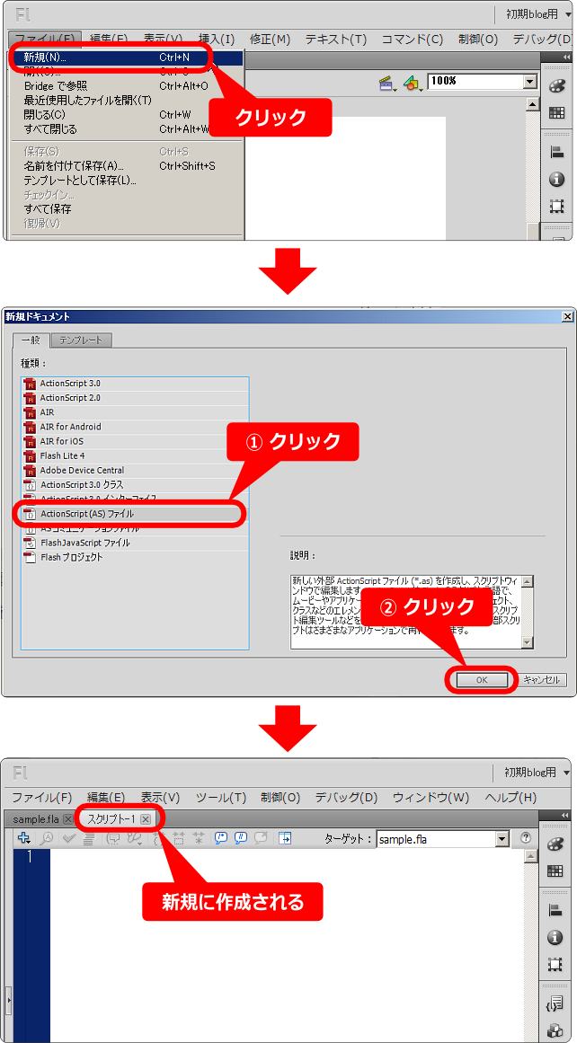The width and height of the screenshot is (577, 1043).
Task: Select AIR for Android in the list
Action: pyautogui.click(x=135, y=427)
